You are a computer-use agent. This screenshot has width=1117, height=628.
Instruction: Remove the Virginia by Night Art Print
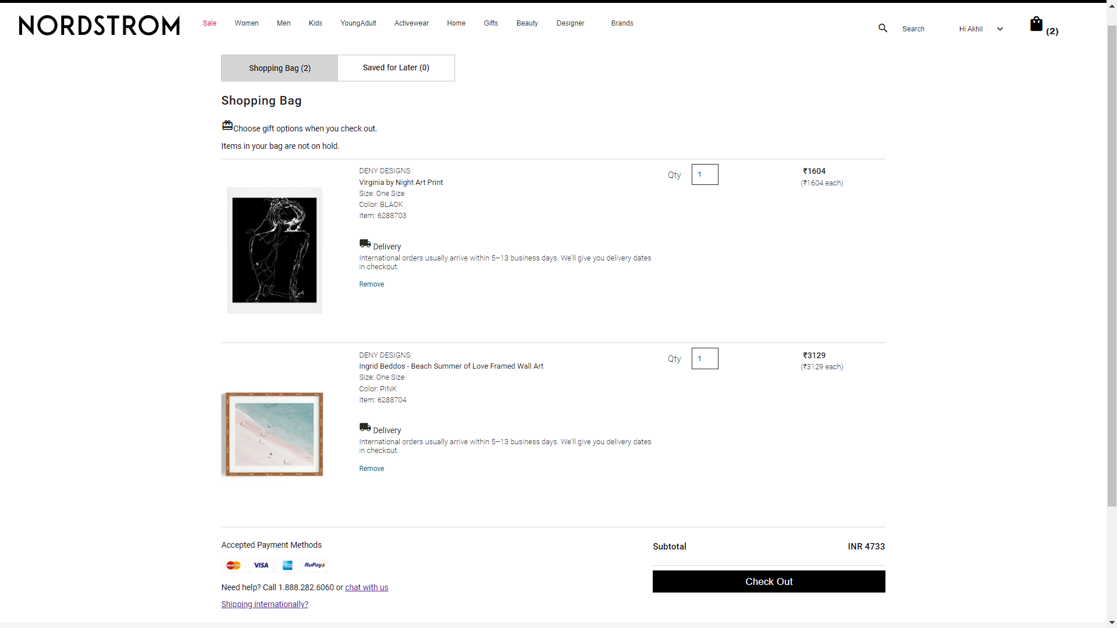[371, 284]
